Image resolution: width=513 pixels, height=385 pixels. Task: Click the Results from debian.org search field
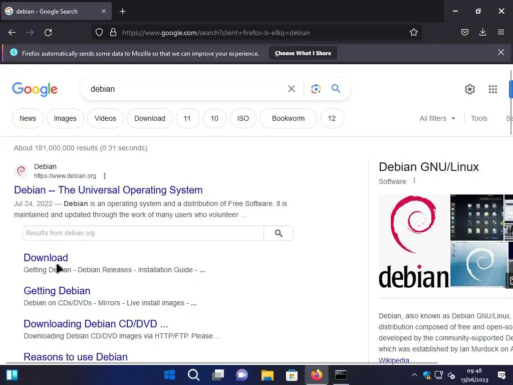[x=143, y=233]
